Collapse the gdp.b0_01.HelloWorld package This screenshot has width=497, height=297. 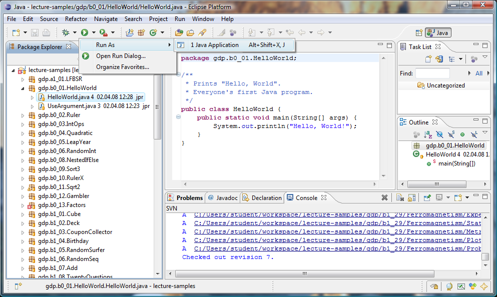coord(23,88)
